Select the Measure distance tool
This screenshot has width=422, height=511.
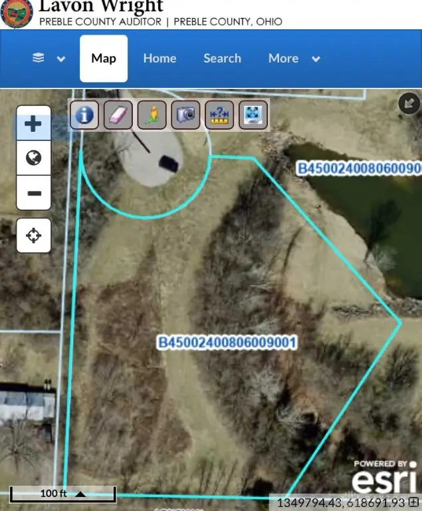[219, 114]
